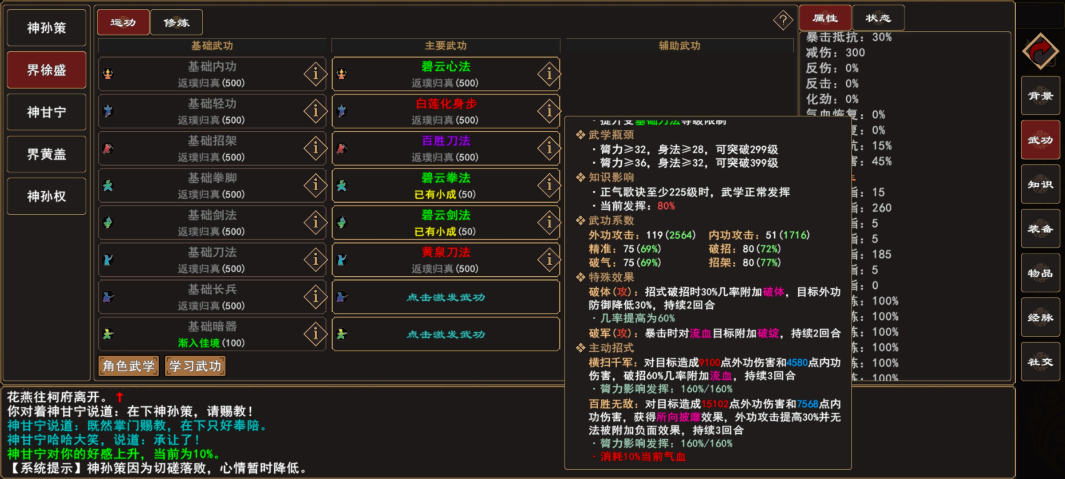Select character 神孙策
Viewport: 1065px width, 479px height.
click(47, 28)
